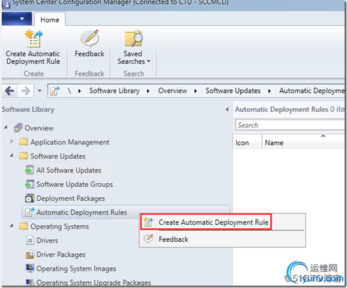Click Deployment Packages icon

(x=29, y=198)
